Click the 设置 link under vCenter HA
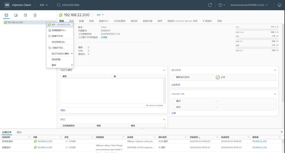The image size is (285, 153). (174, 113)
